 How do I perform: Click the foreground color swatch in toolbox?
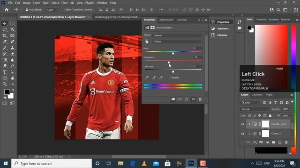7,92
